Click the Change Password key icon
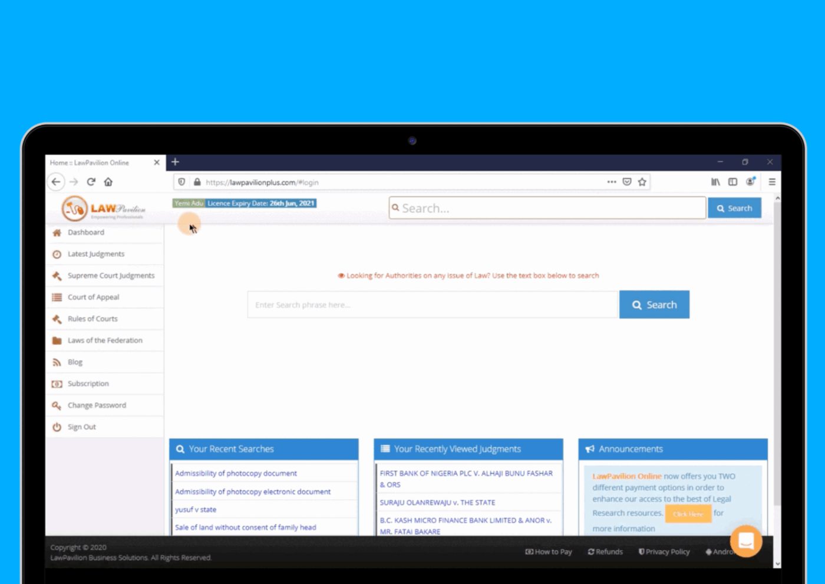 pyautogui.click(x=57, y=405)
